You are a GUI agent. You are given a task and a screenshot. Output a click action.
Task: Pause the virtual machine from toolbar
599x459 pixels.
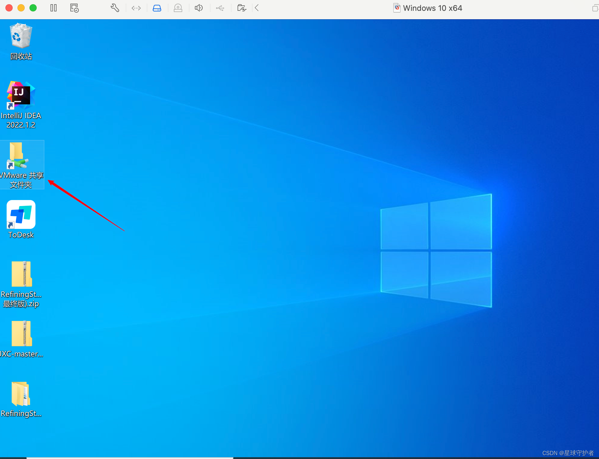54,8
